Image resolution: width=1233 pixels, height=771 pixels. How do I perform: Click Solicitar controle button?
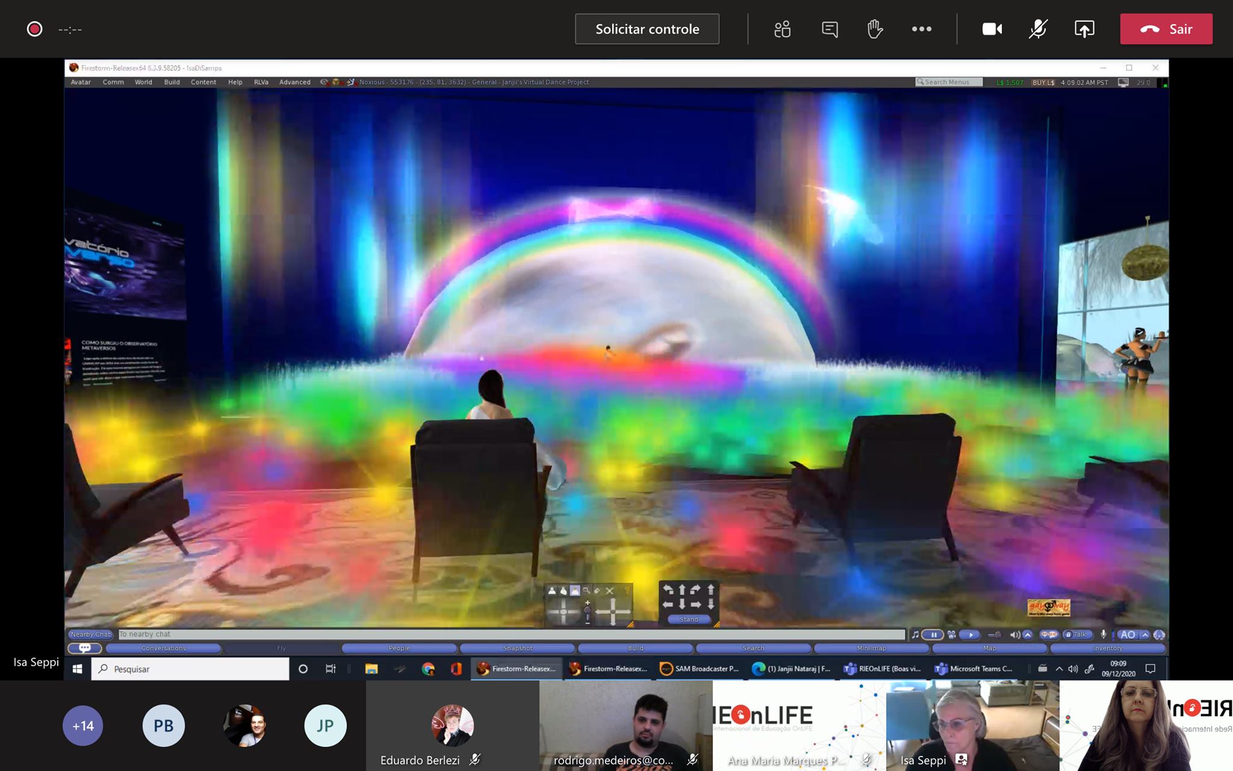tap(647, 29)
